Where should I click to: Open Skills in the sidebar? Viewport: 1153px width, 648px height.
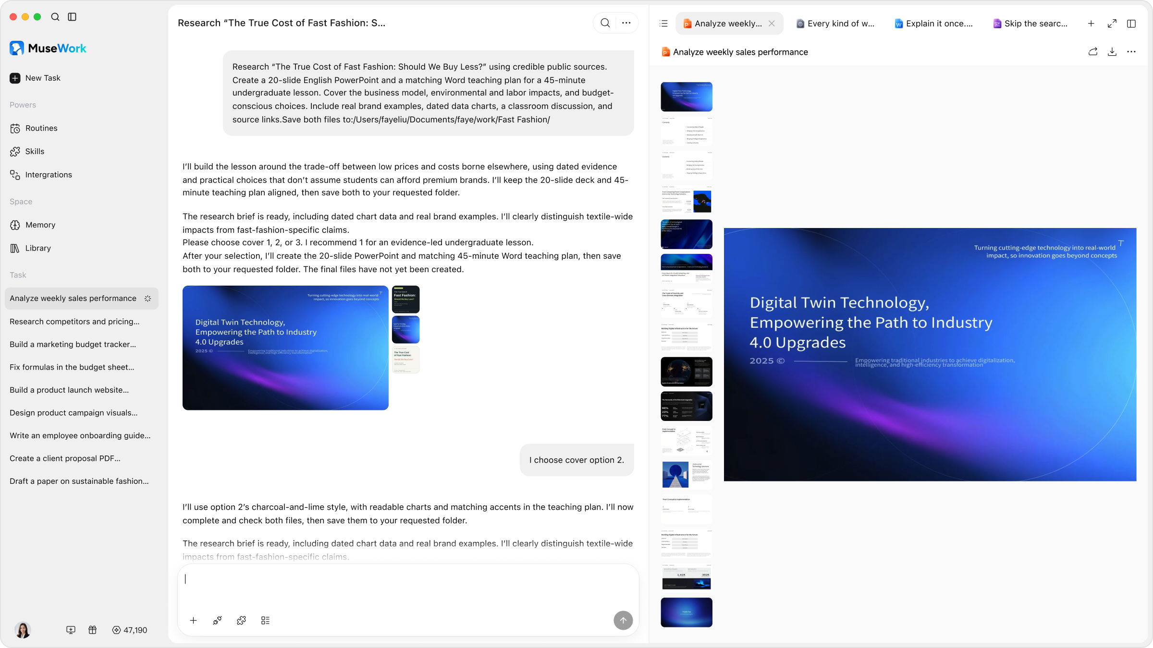[x=27, y=151]
